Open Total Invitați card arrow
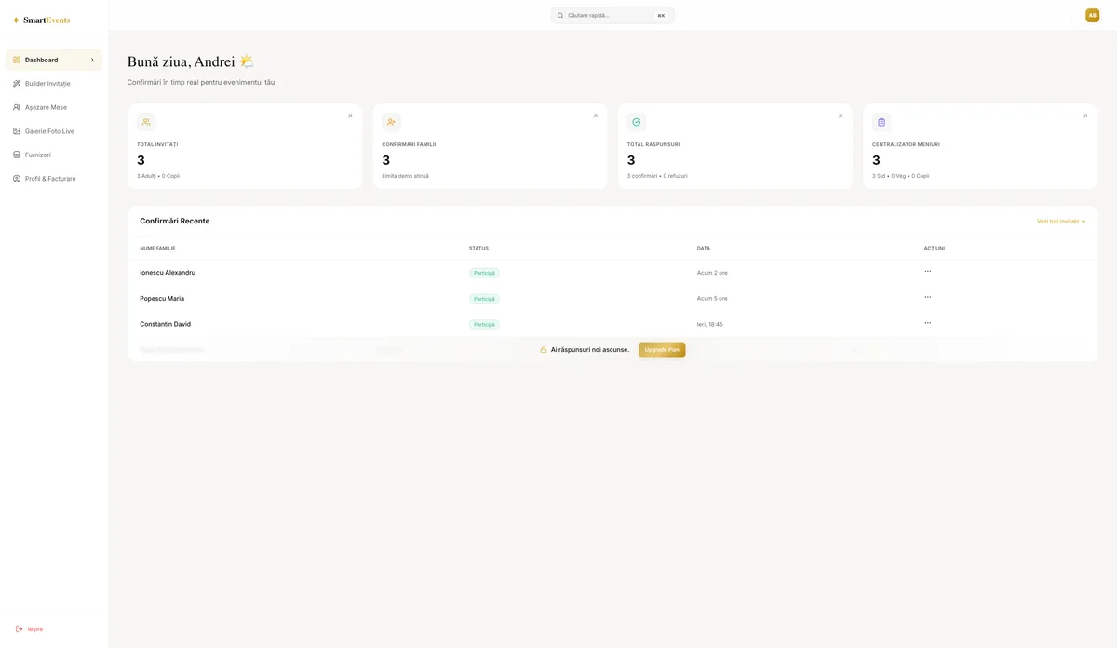Screen dimensions: 1117x648 click(x=350, y=116)
